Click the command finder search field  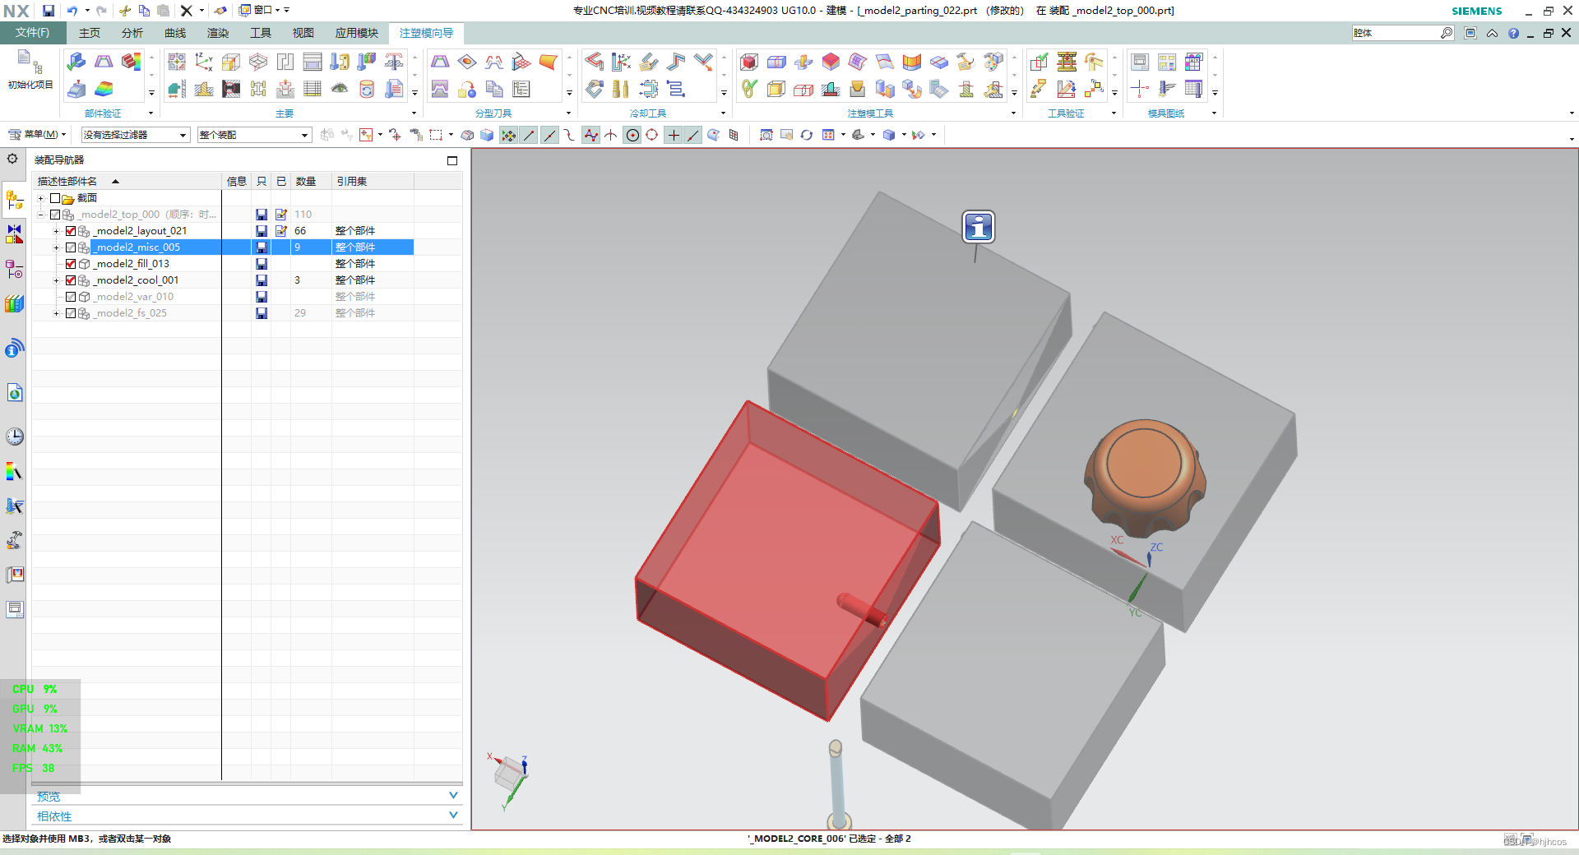(1396, 33)
